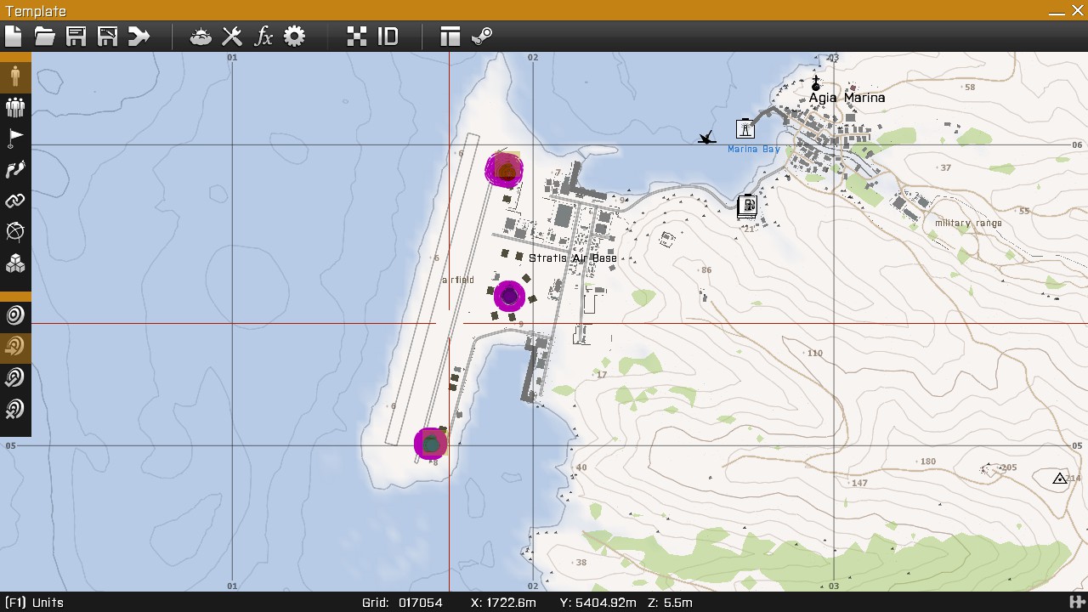Click the checkered grid icon
The width and height of the screenshot is (1088, 612).
point(357,36)
